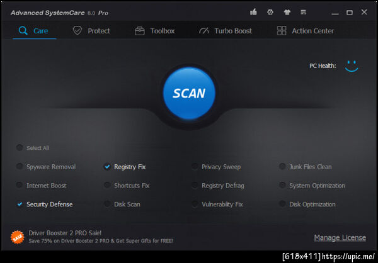This screenshot has height=263, width=378.
Task: Click the orange SALE badge icon
Action: 18,237
